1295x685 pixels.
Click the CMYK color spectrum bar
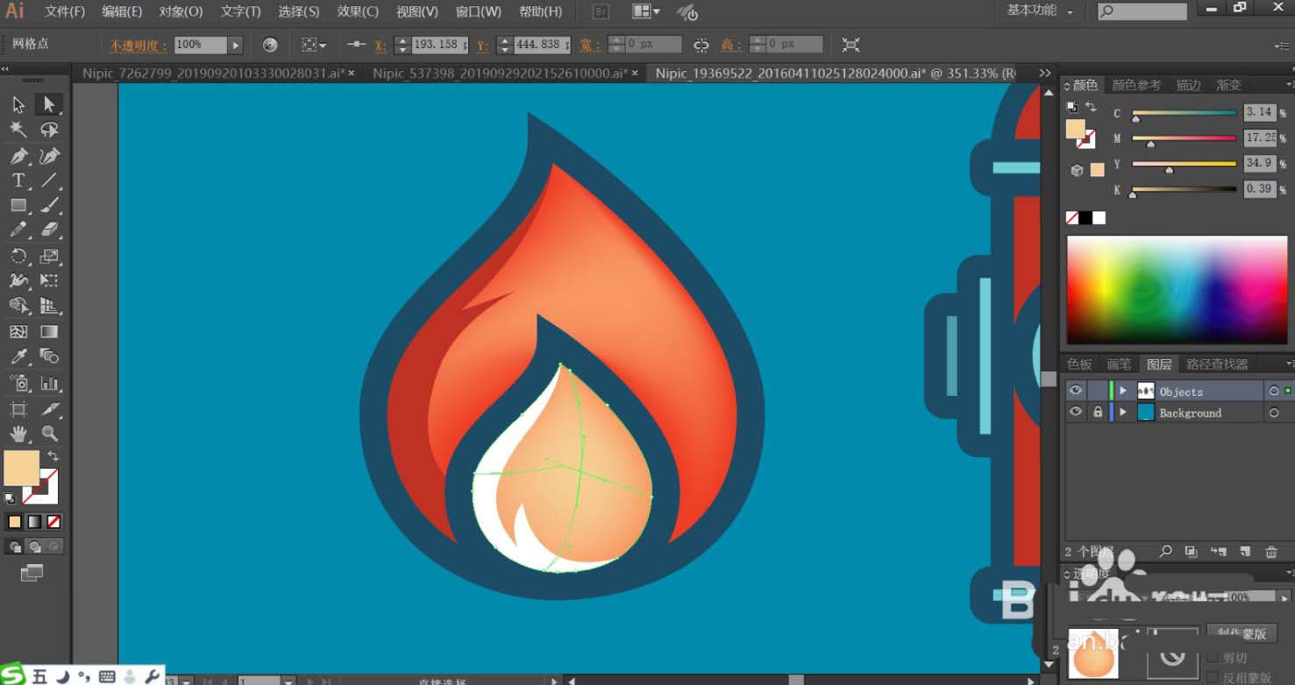point(1176,290)
